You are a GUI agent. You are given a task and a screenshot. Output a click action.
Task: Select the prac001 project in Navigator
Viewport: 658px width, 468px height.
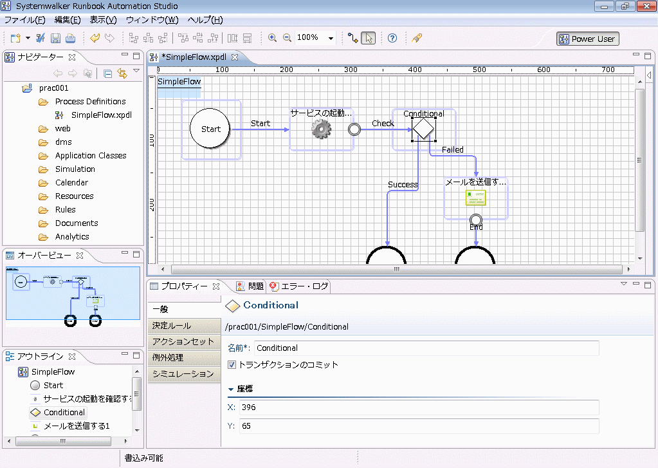(54, 88)
